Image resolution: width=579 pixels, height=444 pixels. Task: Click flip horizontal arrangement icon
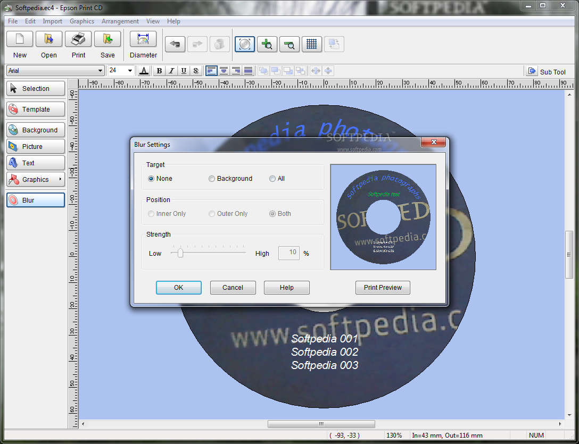point(316,71)
